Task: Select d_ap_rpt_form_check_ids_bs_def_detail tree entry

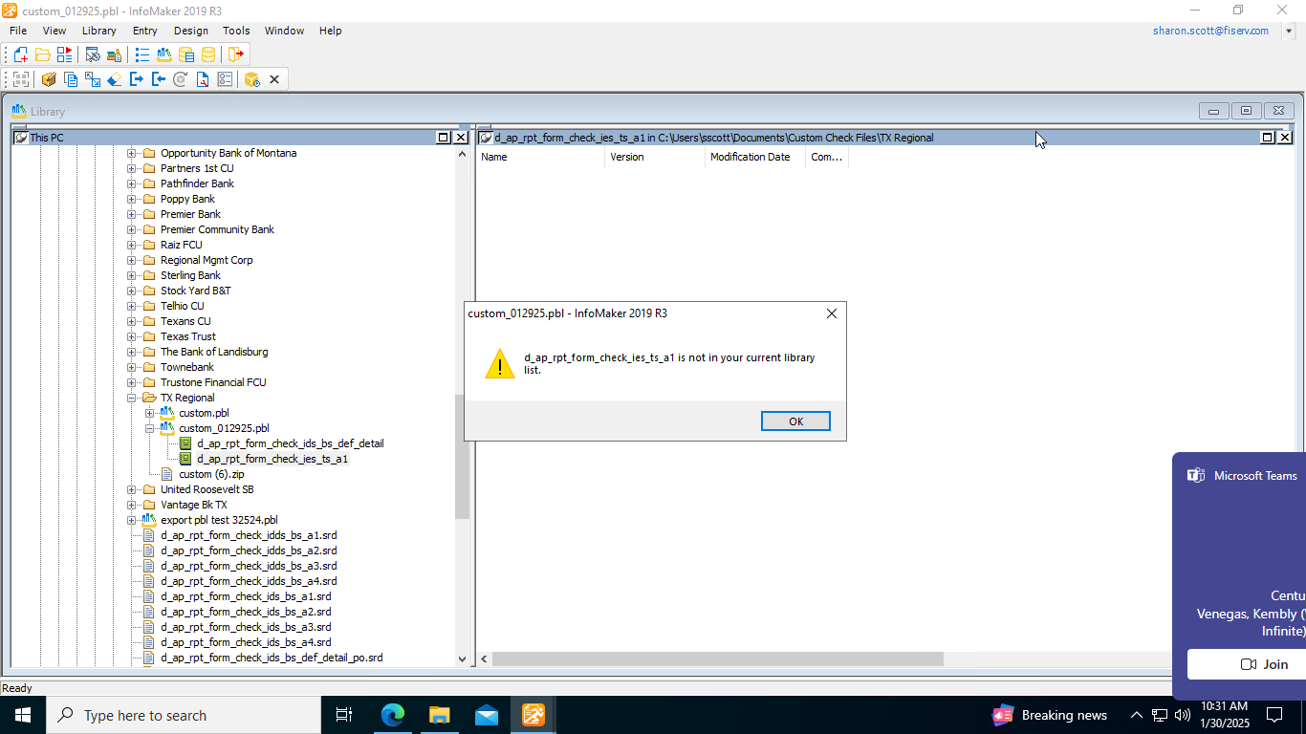Action: coord(290,443)
